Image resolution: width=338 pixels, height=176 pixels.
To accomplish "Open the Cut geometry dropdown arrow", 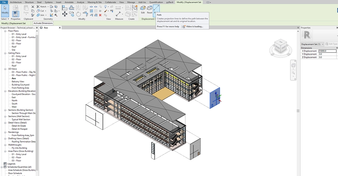I will 45,11.
